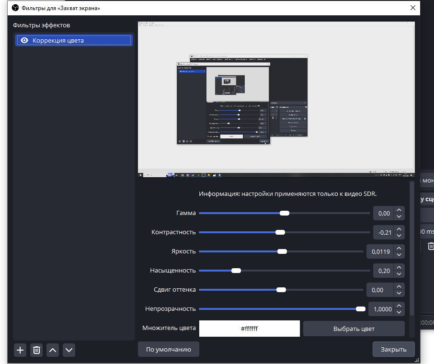Open color picker via Выбрать цвет

click(354, 329)
